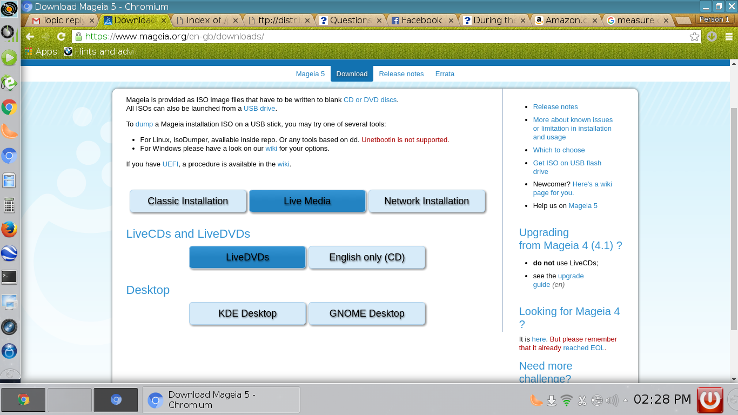The width and height of the screenshot is (738, 415).
Task: Follow the UEFI link
Action: click(170, 164)
